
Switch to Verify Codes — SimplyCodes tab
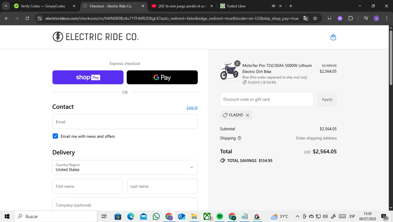pyautogui.click(x=43, y=6)
